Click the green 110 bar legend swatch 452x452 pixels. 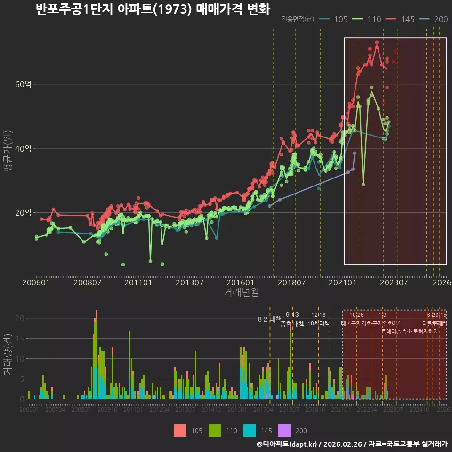215,430
